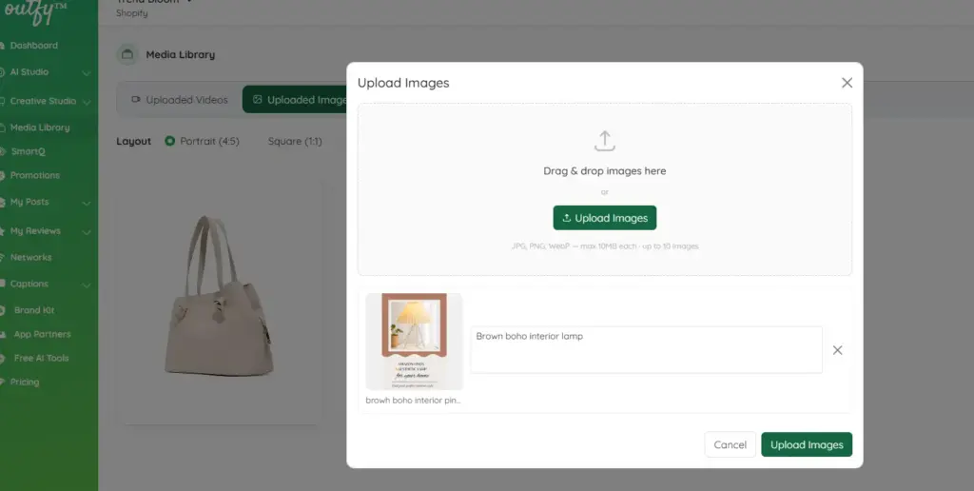974x491 pixels.
Task: Open AI Studio sidebar item
Action: pyautogui.click(x=29, y=72)
